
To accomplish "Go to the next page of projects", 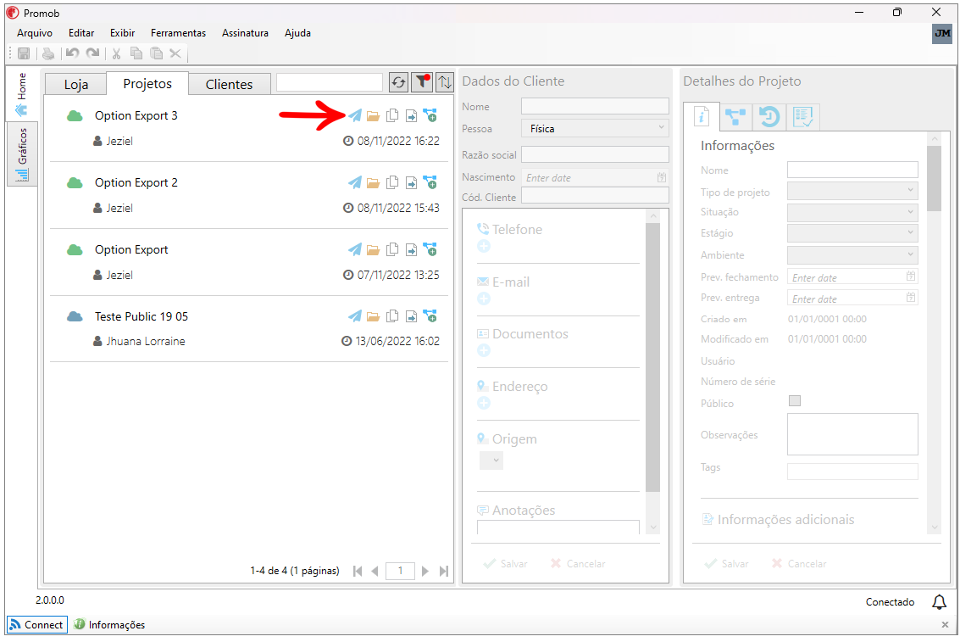I will pyautogui.click(x=425, y=571).
